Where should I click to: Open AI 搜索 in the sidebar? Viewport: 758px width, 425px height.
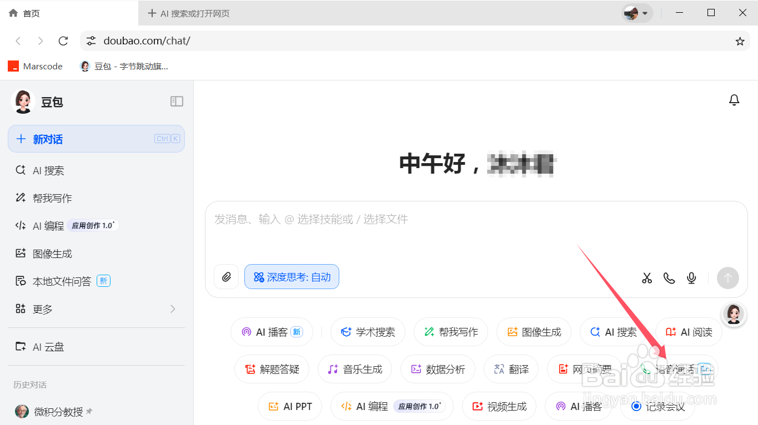(x=96, y=170)
